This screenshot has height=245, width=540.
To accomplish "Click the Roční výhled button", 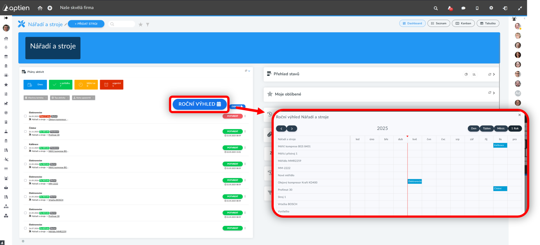I will (199, 104).
